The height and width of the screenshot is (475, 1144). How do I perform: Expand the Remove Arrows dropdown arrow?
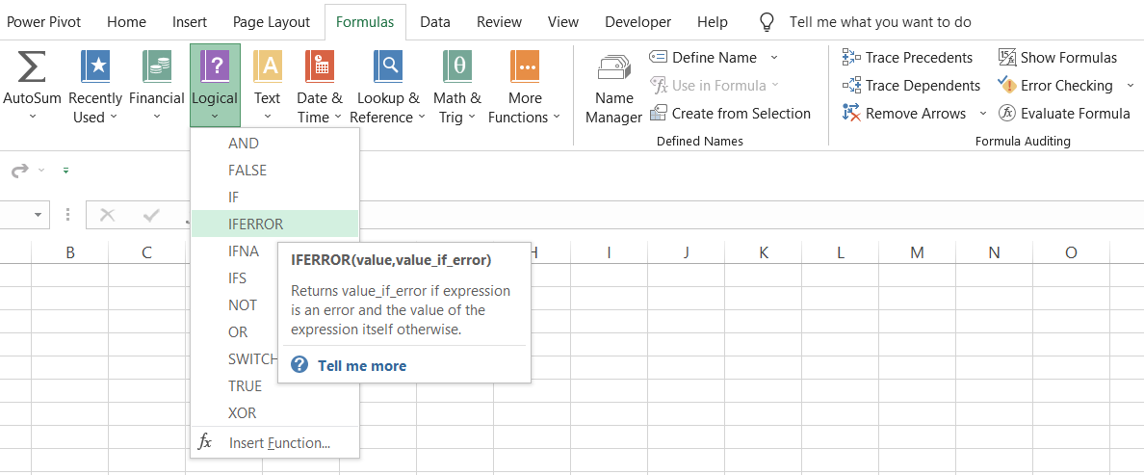(982, 114)
